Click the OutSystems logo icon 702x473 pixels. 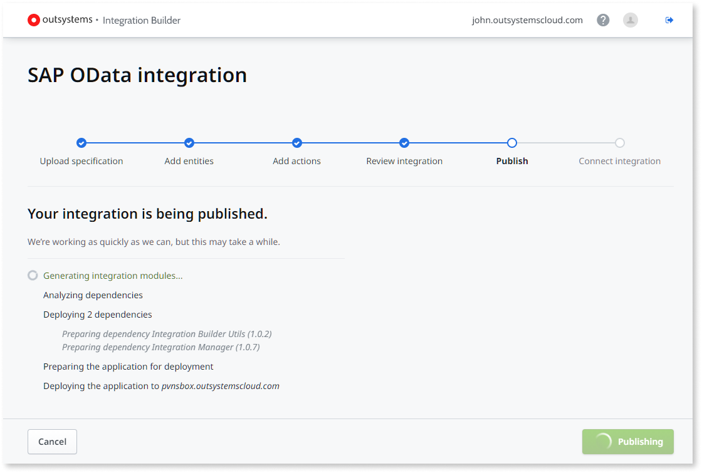click(33, 19)
